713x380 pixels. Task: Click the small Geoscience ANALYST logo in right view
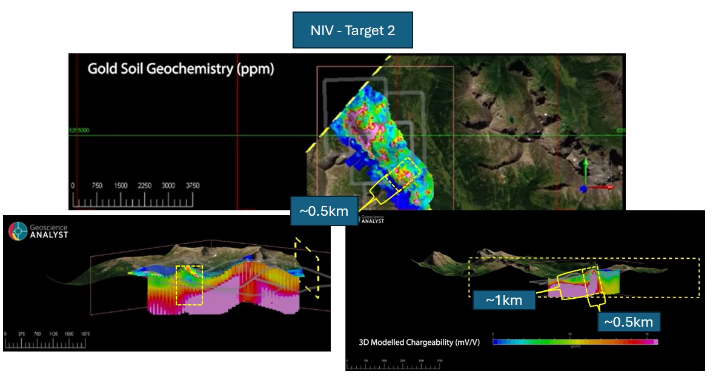click(373, 219)
